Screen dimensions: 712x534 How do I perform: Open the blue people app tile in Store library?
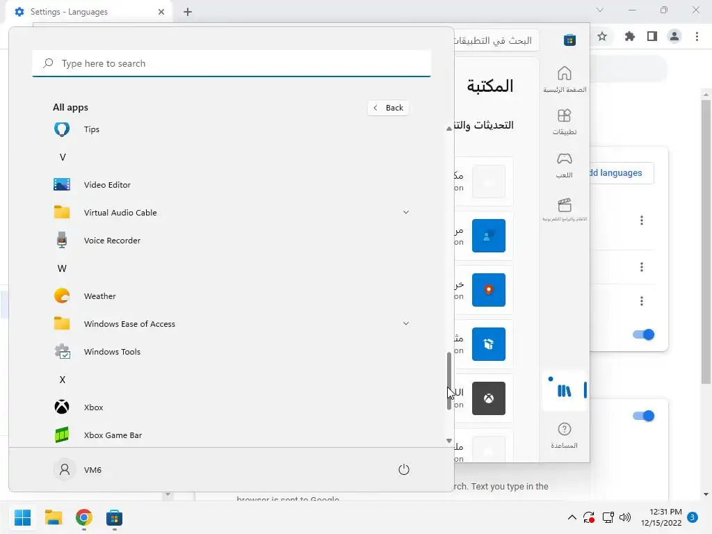click(x=489, y=236)
